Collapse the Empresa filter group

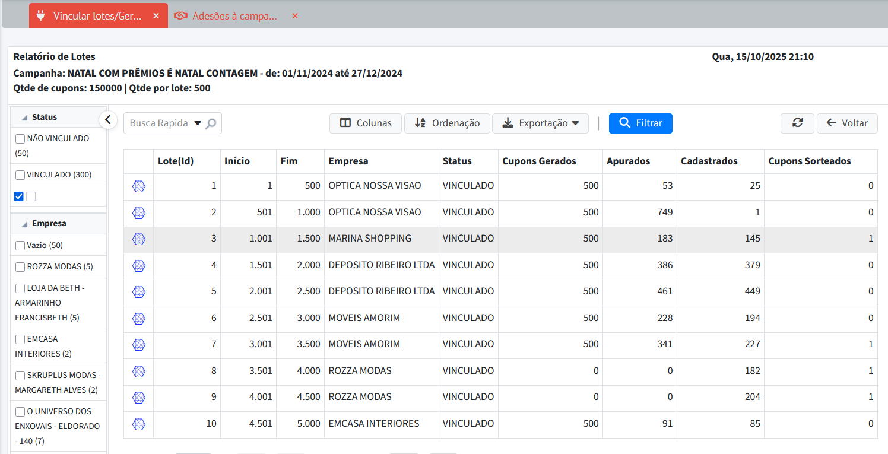25,224
